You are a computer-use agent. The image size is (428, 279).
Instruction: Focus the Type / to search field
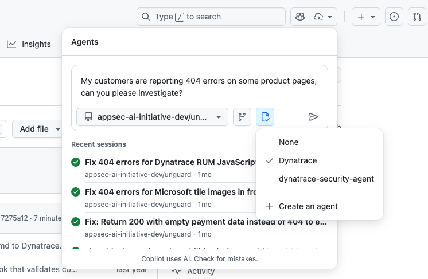click(x=211, y=17)
